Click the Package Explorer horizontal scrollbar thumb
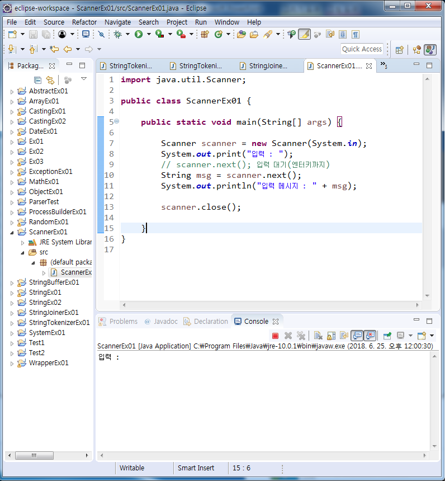The height and width of the screenshot is (481, 445). click(34, 455)
